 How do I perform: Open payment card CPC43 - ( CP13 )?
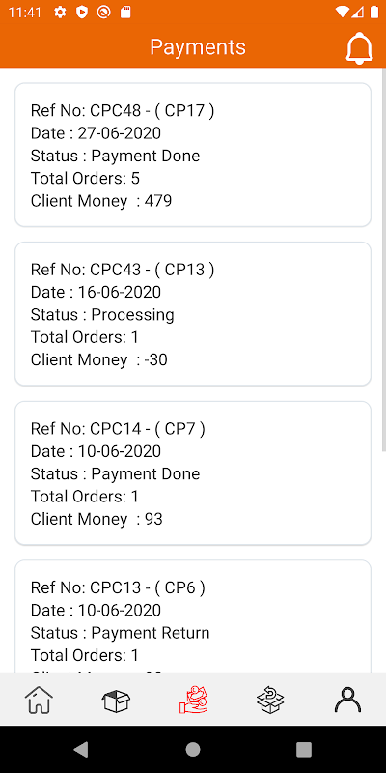193,314
